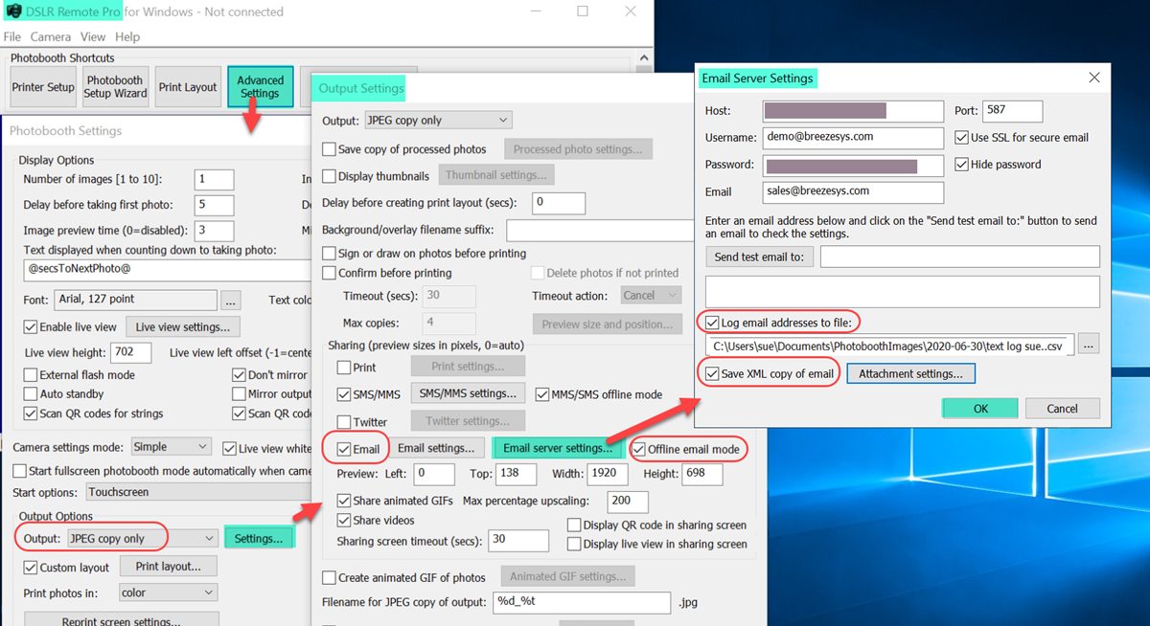Screen dimensions: 1150x626
Task: Click the Background/overlay filename suffix field
Action: click(599, 231)
